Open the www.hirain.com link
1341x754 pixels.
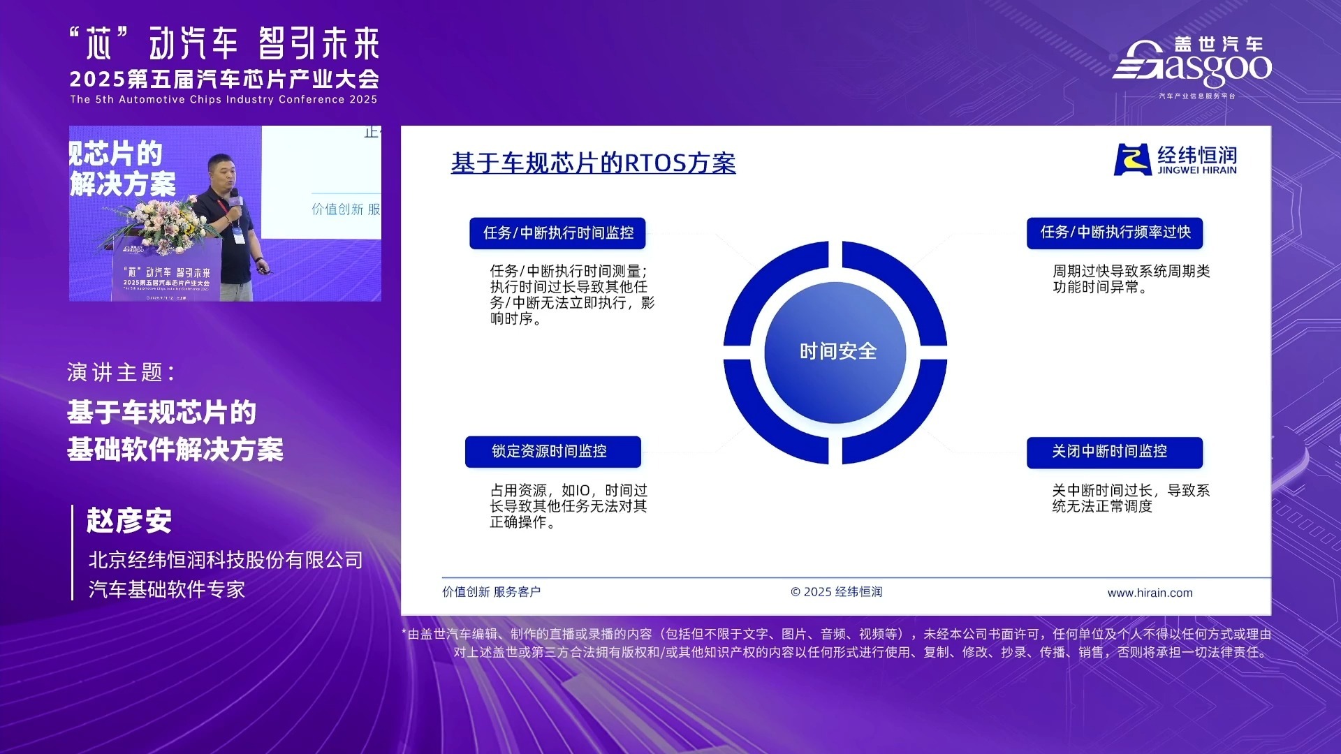click(1150, 593)
